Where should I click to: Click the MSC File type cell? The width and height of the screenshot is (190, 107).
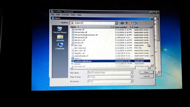pyautogui.click(x=138, y=48)
